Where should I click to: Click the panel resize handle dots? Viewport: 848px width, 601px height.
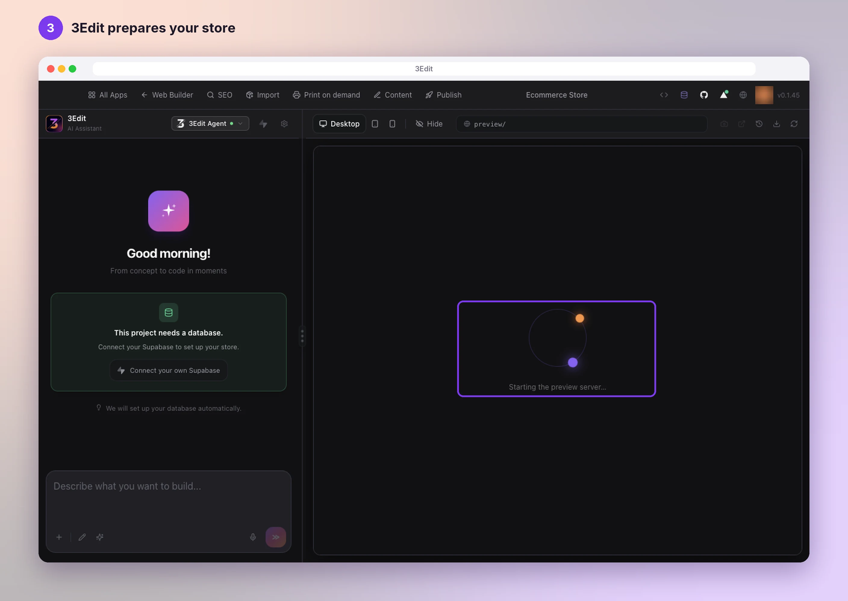pos(302,336)
